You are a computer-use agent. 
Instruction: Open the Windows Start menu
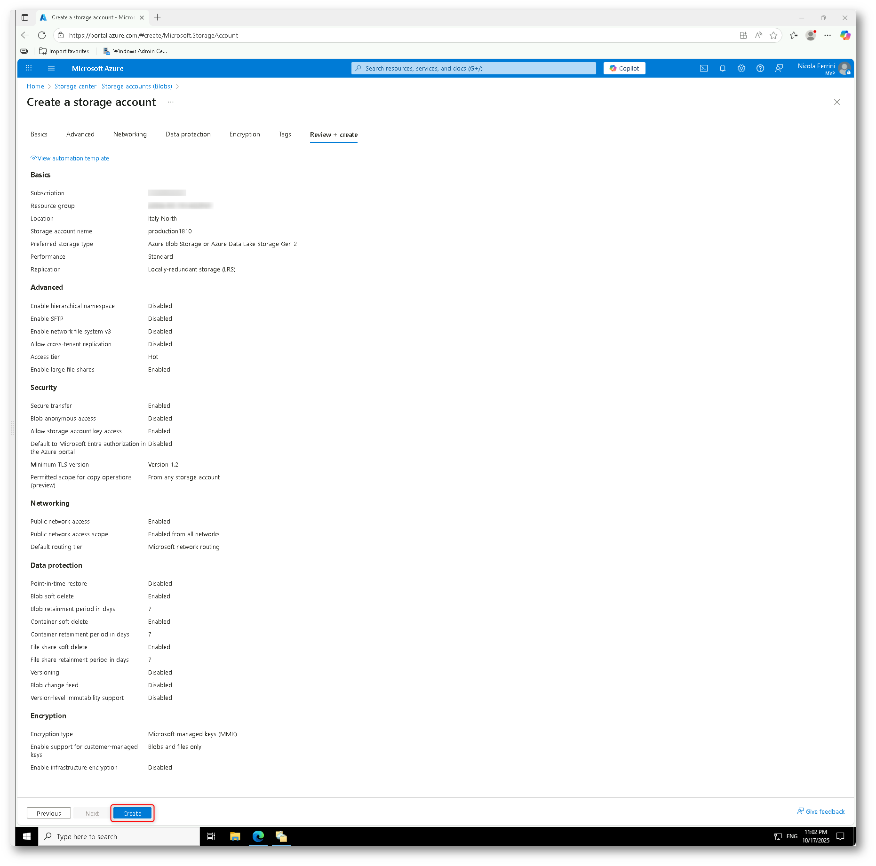click(27, 837)
